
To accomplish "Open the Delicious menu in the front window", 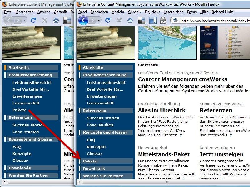I will pyautogui.click(x=152, y=12).
